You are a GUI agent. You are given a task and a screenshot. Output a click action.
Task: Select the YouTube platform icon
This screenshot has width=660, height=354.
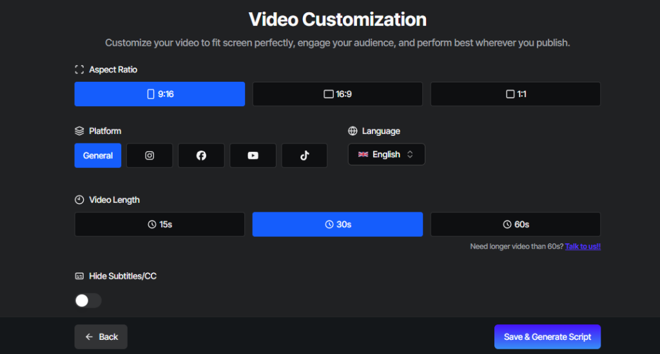coord(253,156)
